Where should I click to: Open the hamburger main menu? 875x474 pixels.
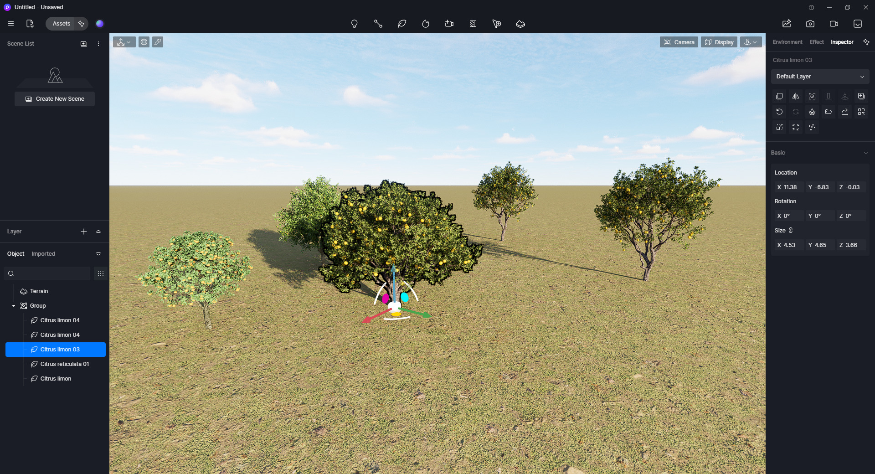[x=11, y=24]
